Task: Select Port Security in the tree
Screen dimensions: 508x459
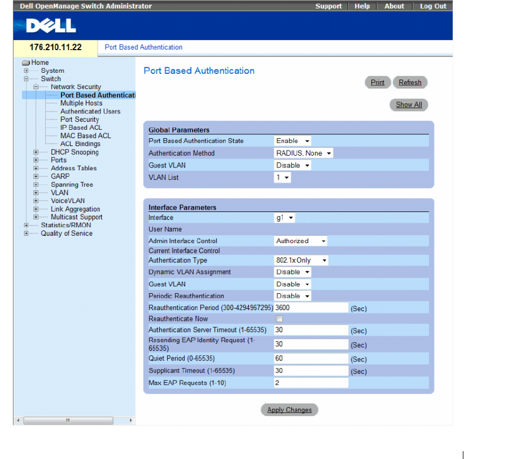Action: point(80,120)
